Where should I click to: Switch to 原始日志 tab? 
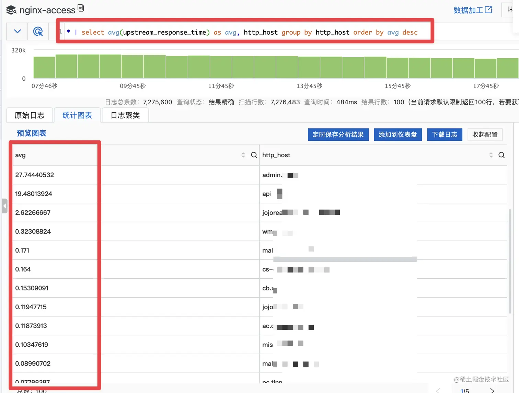point(30,115)
